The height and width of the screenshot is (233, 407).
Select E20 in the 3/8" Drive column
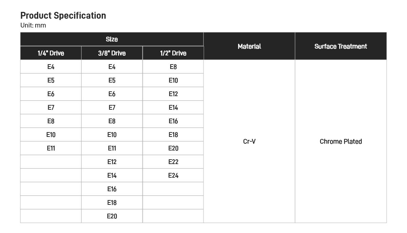(x=112, y=216)
